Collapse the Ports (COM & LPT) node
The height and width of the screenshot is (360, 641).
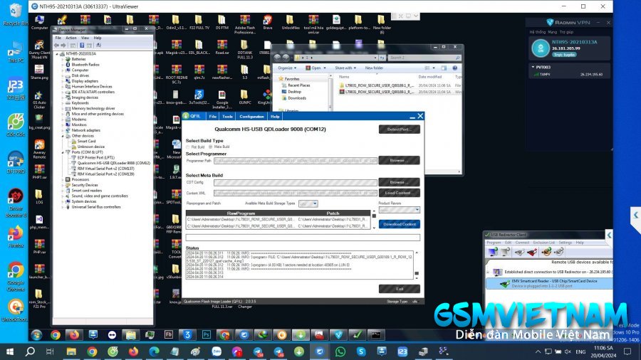tap(63, 152)
